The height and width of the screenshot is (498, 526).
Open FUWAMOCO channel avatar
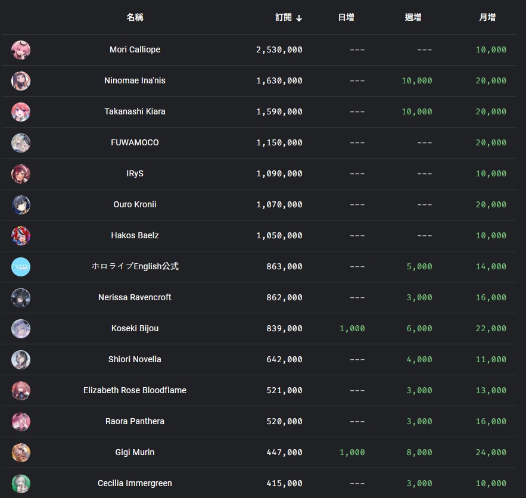pyautogui.click(x=21, y=143)
